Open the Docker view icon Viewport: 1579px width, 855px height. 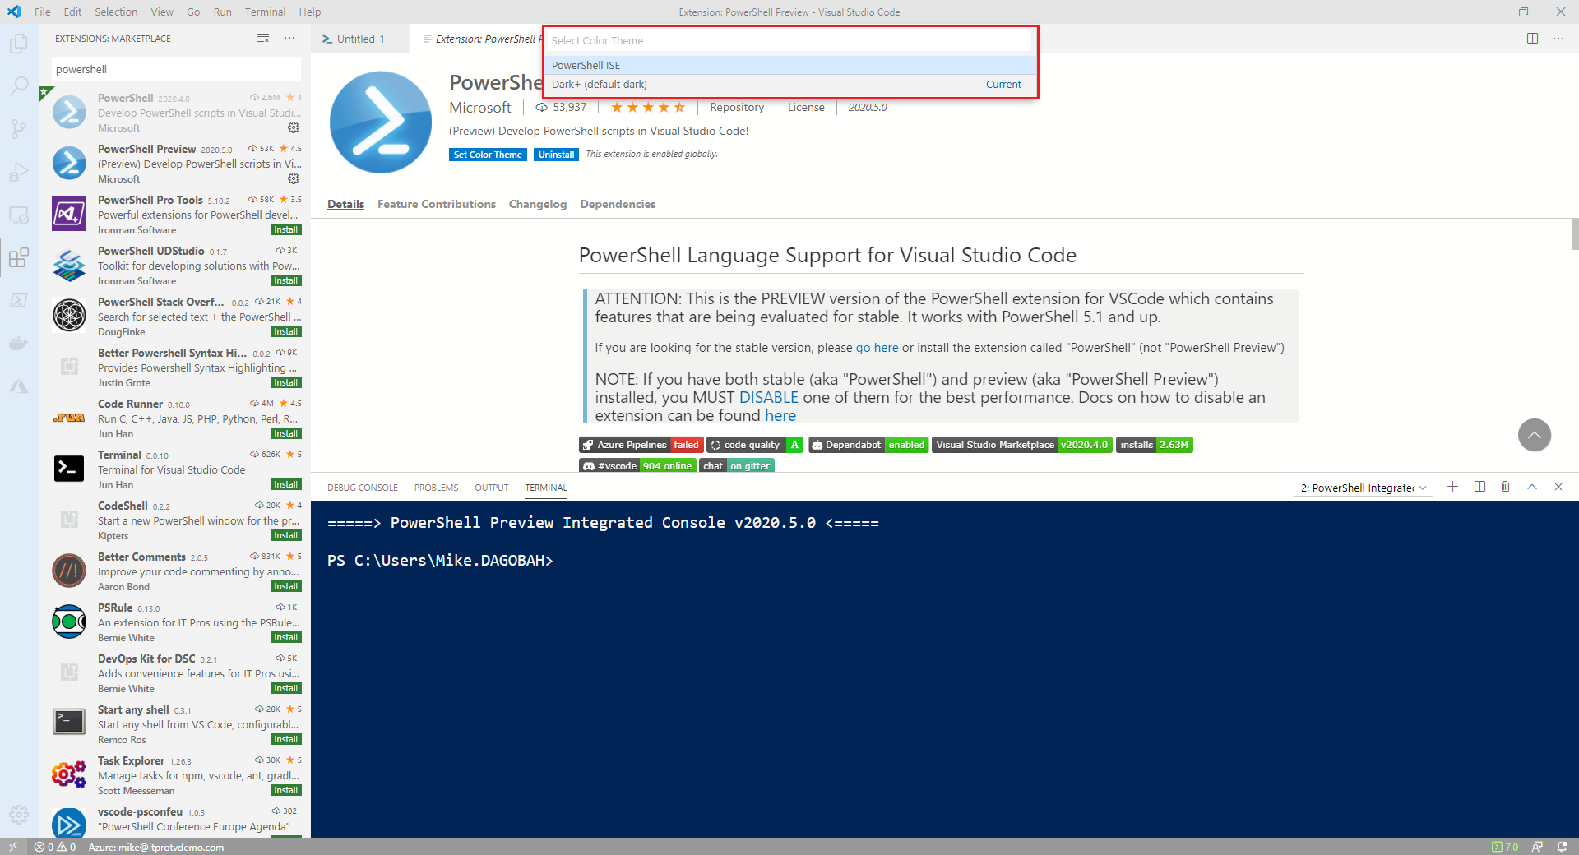pyautogui.click(x=18, y=344)
